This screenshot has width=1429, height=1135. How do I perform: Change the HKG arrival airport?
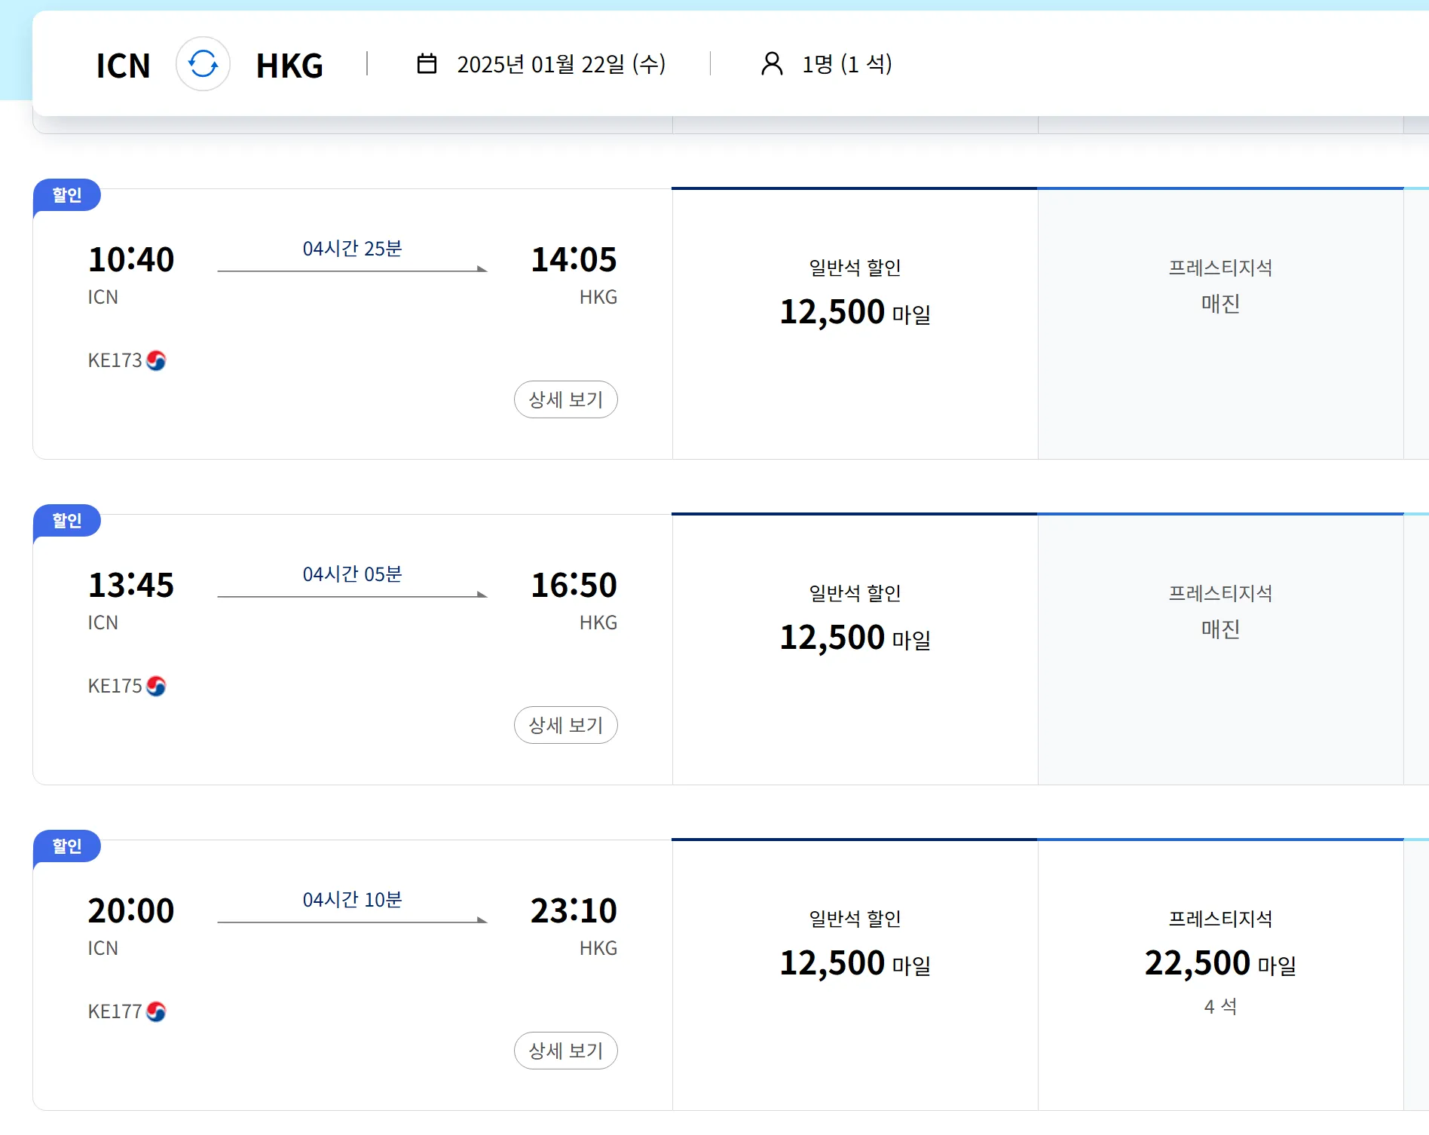coord(289,66)
